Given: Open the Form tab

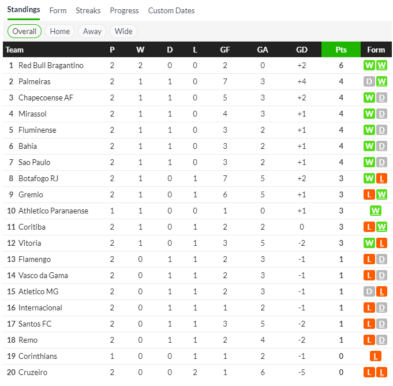Looking at the screenshot, I should 58,10.
